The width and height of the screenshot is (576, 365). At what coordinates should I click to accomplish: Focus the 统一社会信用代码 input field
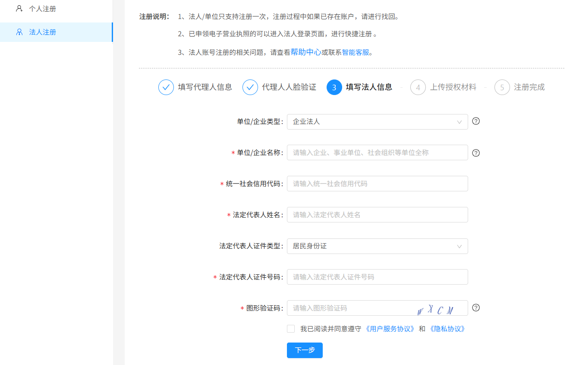tap(377, 184)
